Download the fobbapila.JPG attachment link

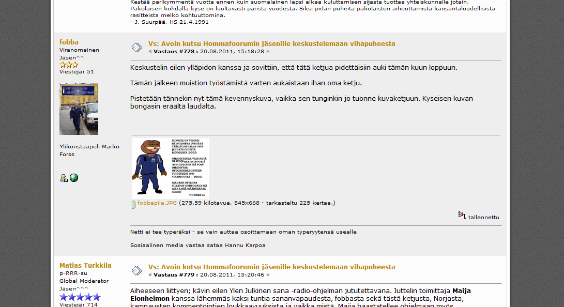pos(157,203)
